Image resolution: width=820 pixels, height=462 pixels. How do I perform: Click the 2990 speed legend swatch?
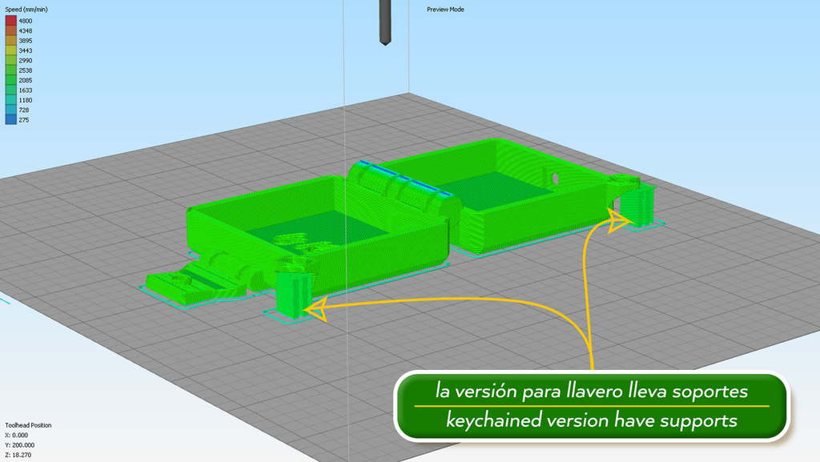click(x=11, y=60)
